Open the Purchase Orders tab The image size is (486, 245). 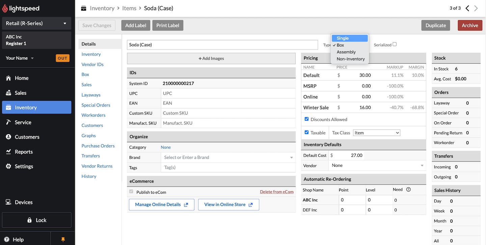[98, 146]
